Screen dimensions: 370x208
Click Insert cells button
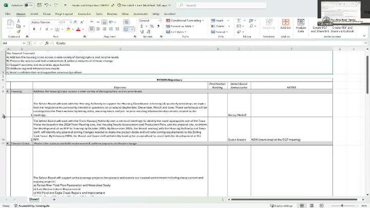coord(217,21)
